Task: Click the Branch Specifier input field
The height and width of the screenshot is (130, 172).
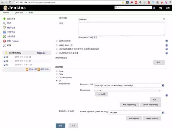Action: click(x=135, y=113)
